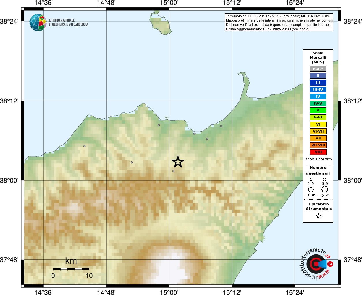This screenshot has height=295, width=362.
Task: Select the 1-2 questionnaires circle symbol
Action: click(x=311, y=179)
